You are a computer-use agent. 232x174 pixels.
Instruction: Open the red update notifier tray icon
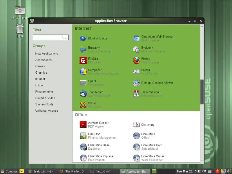(217, 171)
